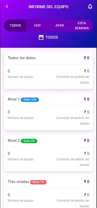Click the Nivel 1 purple ₹ 0 total

point(86,99)
